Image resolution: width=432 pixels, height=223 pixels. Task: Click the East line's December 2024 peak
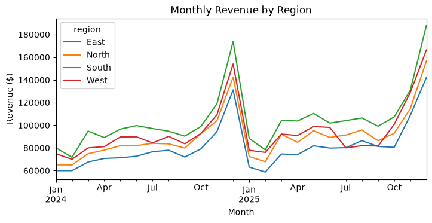click(x=233, y=90)
